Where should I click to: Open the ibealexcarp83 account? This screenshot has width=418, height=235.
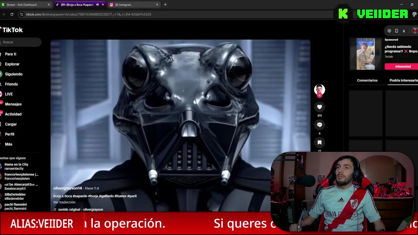[x=20, y=186]
